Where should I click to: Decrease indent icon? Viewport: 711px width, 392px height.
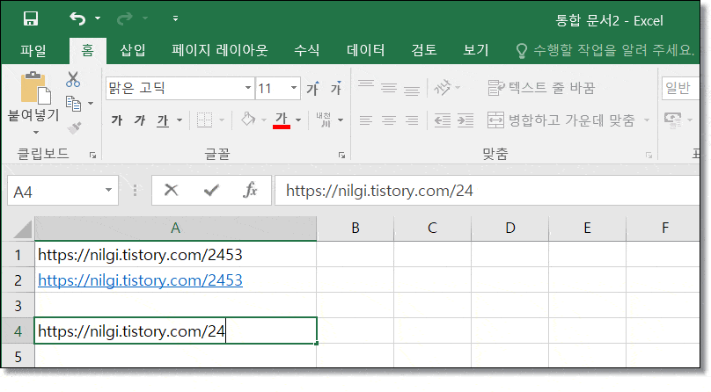[442, 120]
